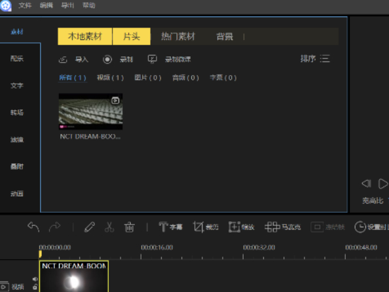389x292 pixels.
Task: Filter media by 图片 (0)
Action: click(148, 78)
